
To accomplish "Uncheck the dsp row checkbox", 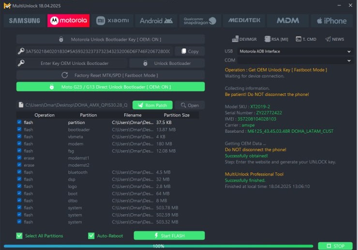I will pos(19,179).
